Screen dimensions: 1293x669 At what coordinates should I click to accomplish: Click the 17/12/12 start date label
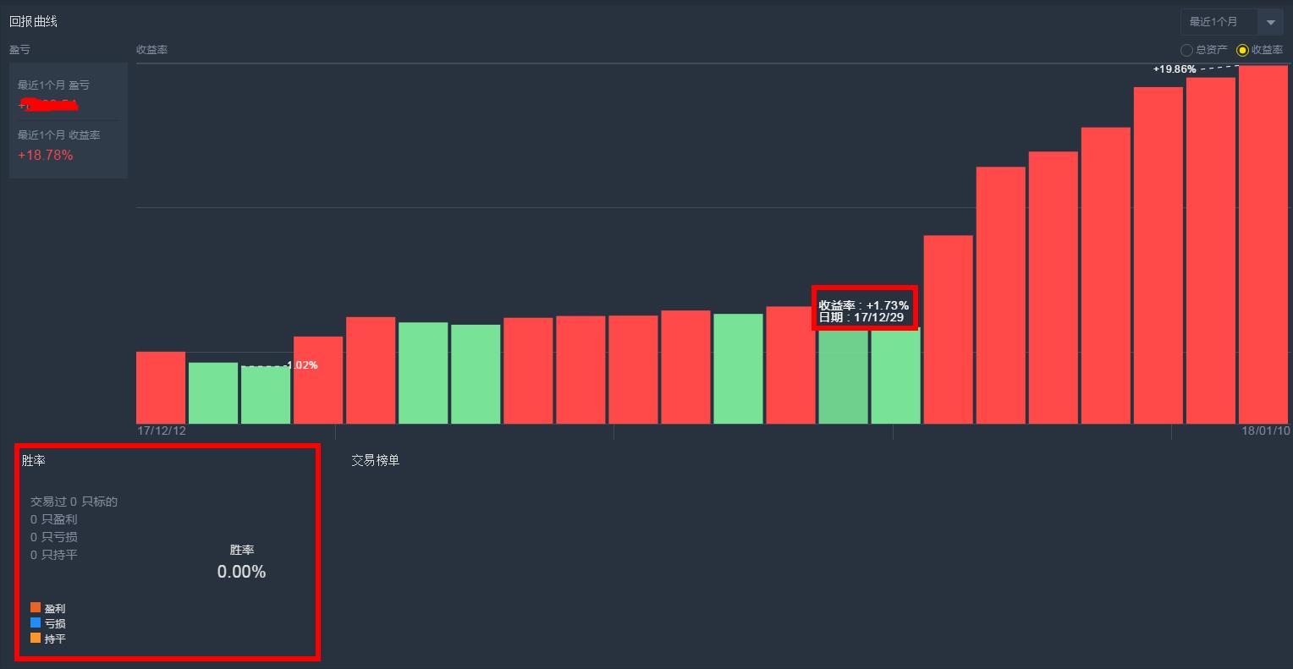coord(162,430)
